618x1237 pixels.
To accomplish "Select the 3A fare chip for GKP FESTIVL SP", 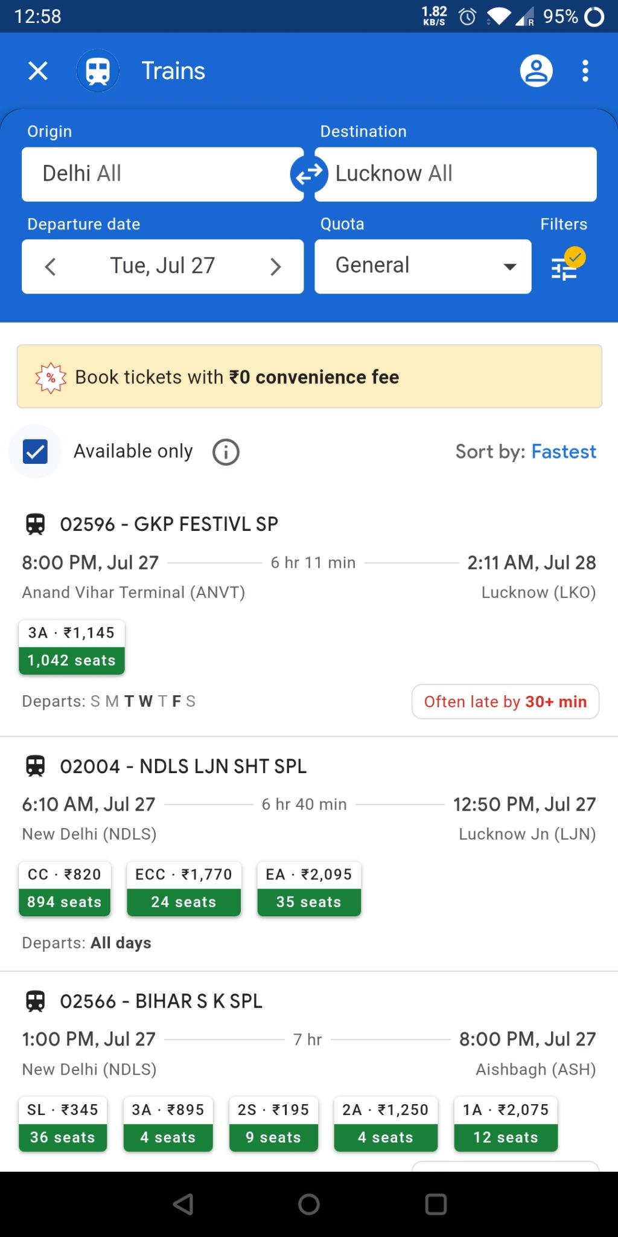I will pyautogui.click(x=71, y=646).
